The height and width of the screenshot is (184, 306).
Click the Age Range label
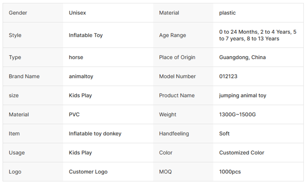click(x=172, y=35)
